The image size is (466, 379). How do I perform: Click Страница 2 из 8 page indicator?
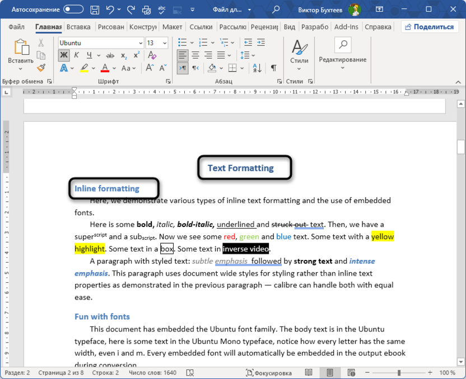(61, 373)
